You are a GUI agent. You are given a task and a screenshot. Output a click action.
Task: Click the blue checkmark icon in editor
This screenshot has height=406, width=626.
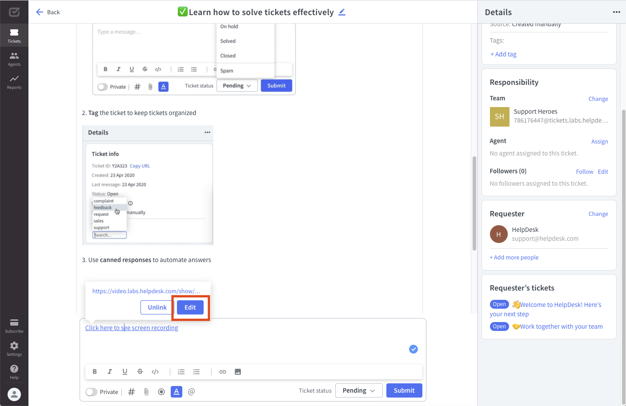point(413,349)
